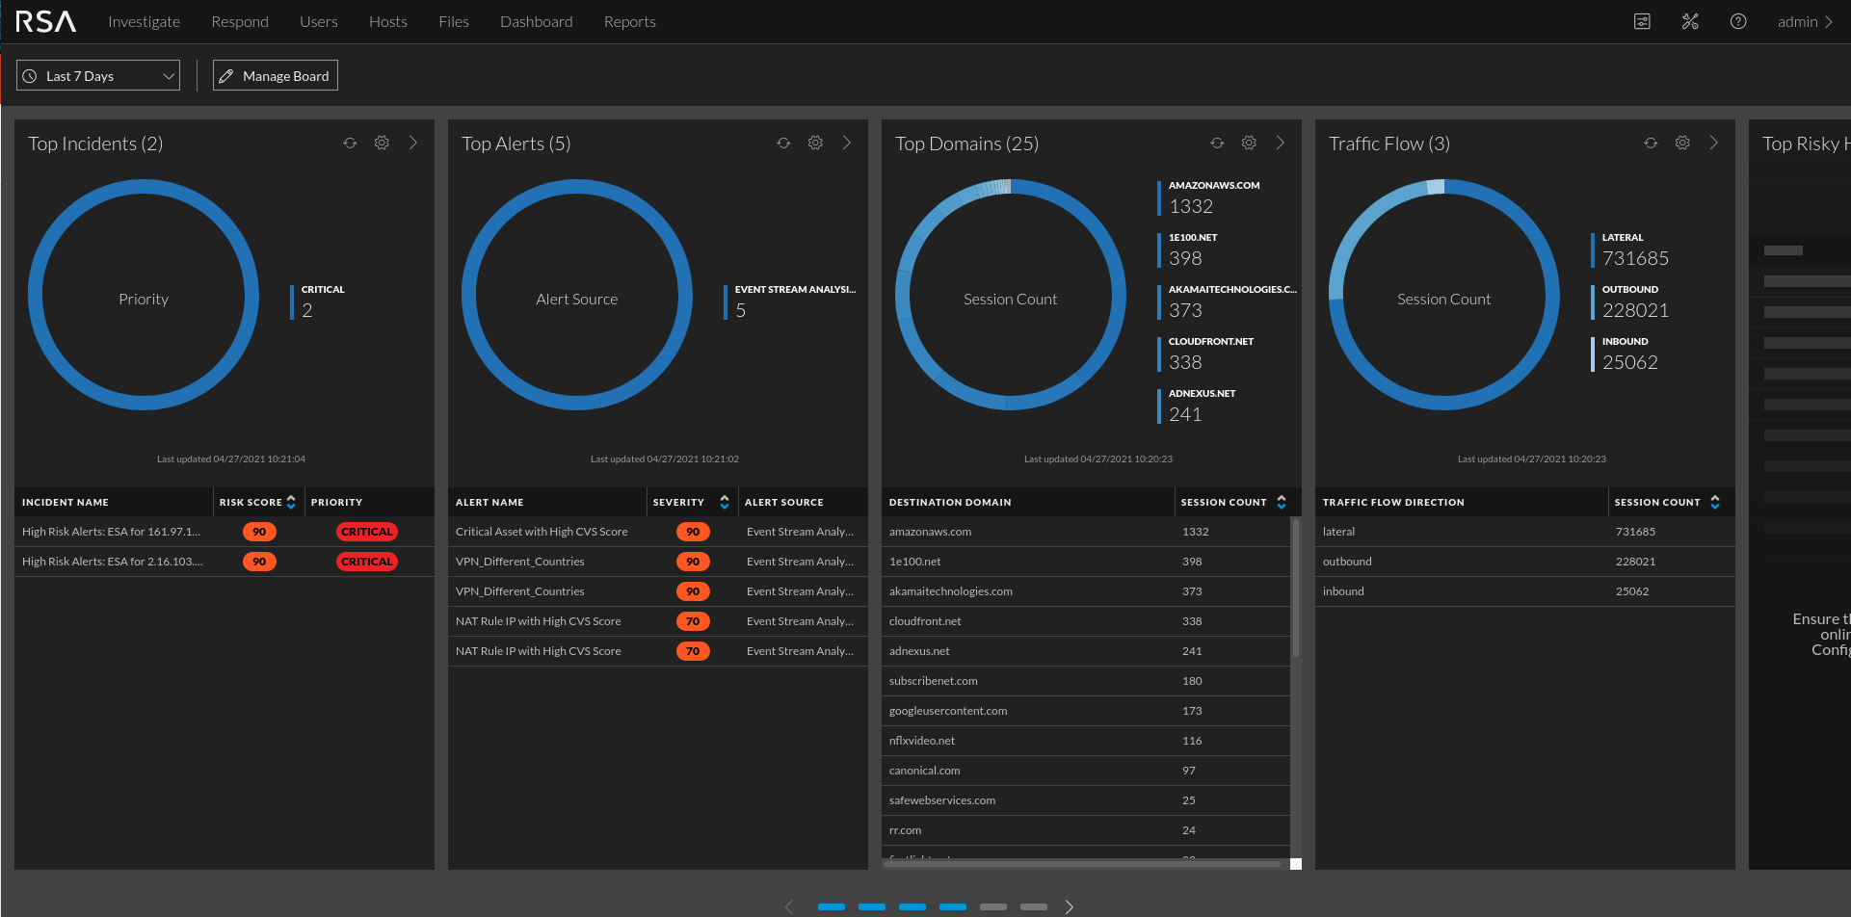This screenshot has height=917, width=1851.
Task: Click the RSA logo
Action: 45,22
